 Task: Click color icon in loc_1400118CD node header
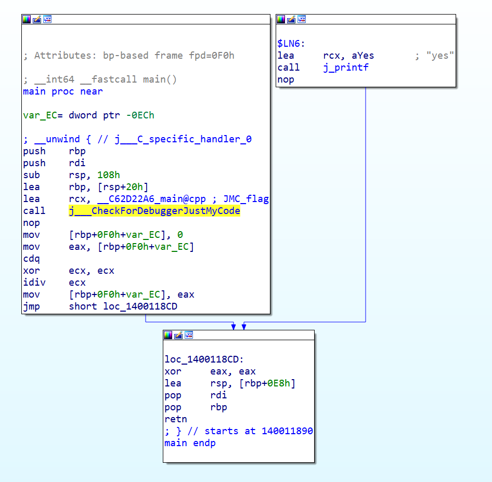[x=168, y=336]
